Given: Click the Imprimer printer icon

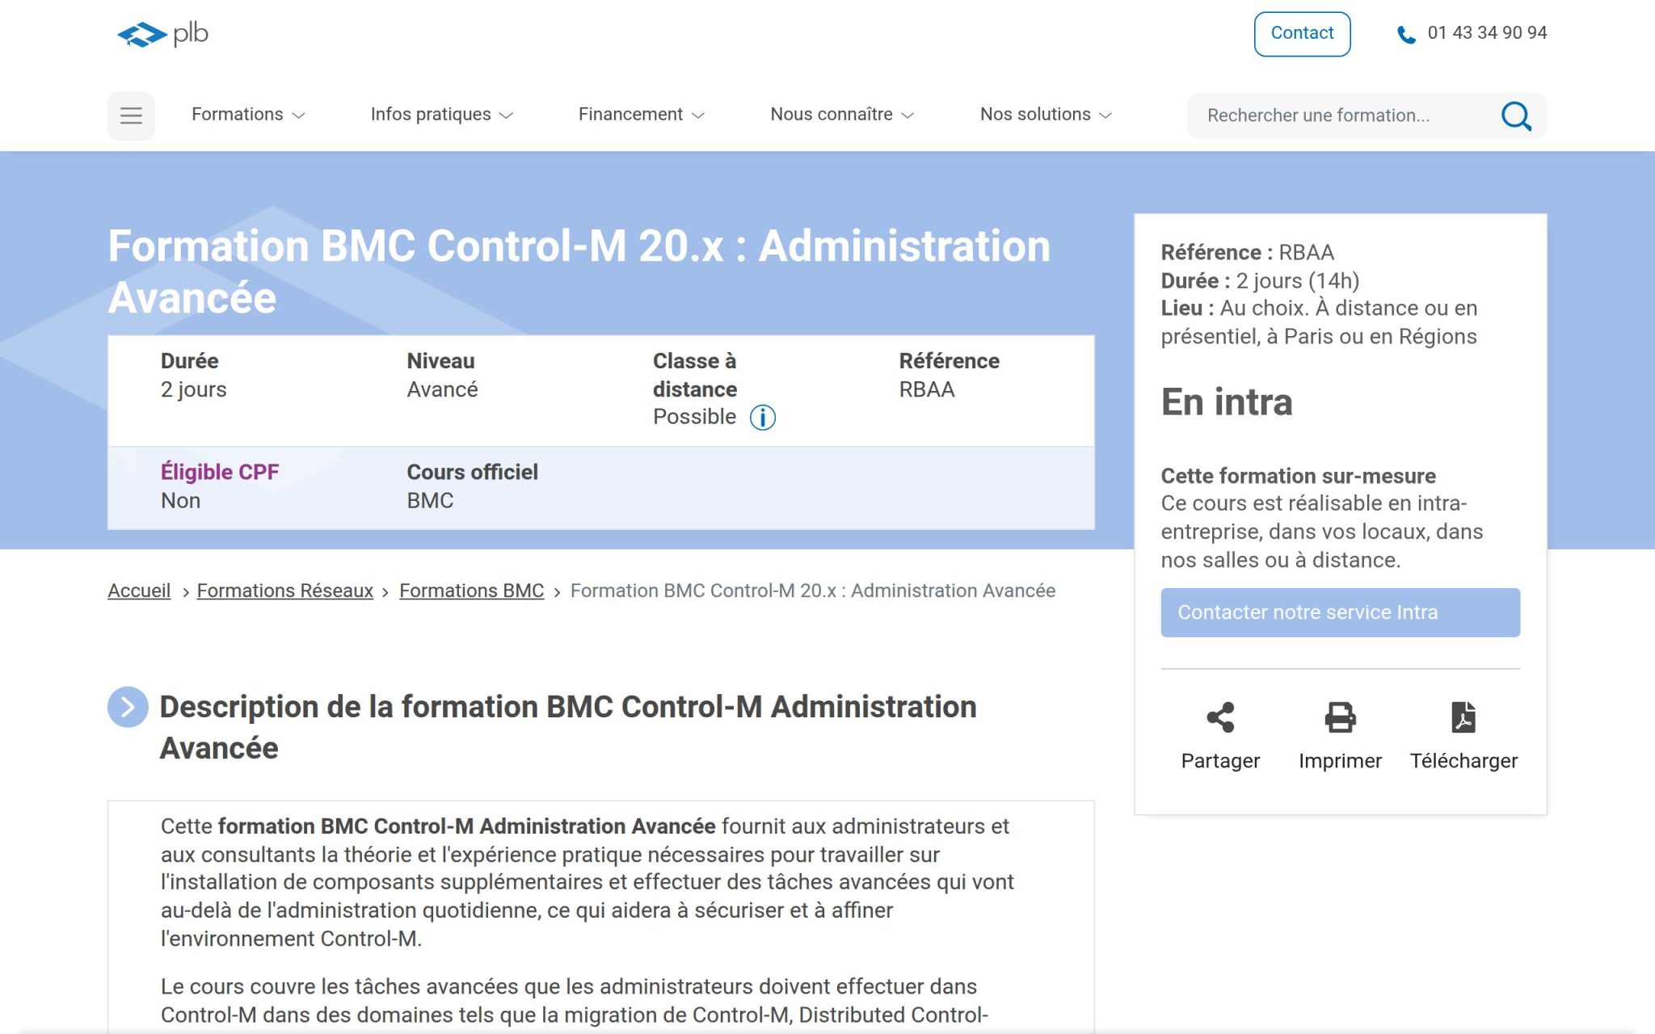Looking at the screenshot, I should coord(1340,717).
